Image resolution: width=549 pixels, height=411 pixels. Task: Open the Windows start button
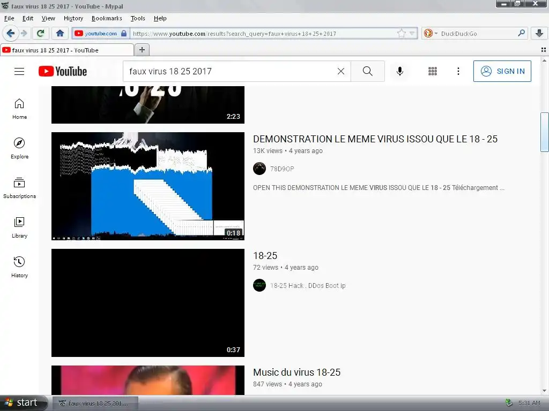[24, 402]
